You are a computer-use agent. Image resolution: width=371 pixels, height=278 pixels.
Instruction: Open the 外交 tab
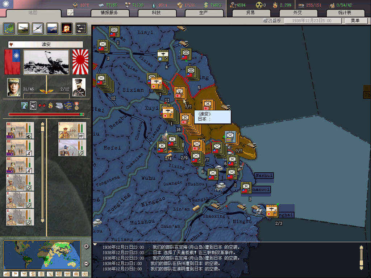[x=298, y=13]
